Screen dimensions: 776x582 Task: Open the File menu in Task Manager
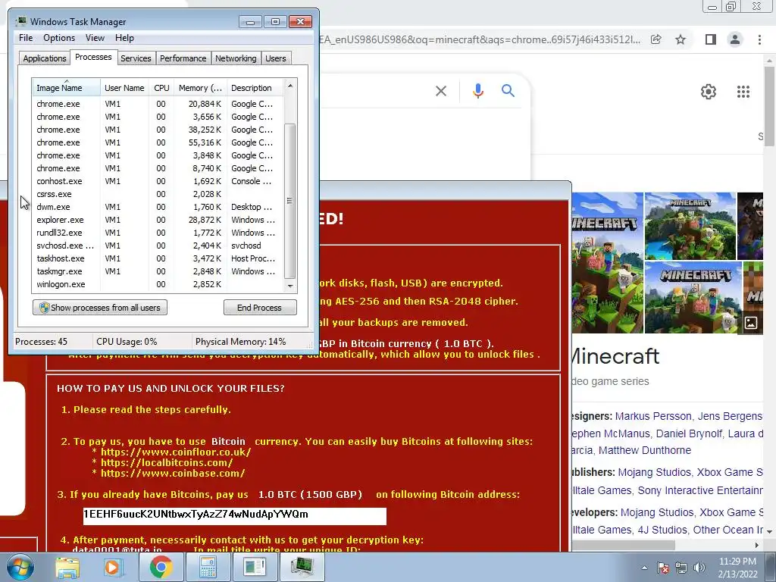pyautogui.click(x=26, y=38)
